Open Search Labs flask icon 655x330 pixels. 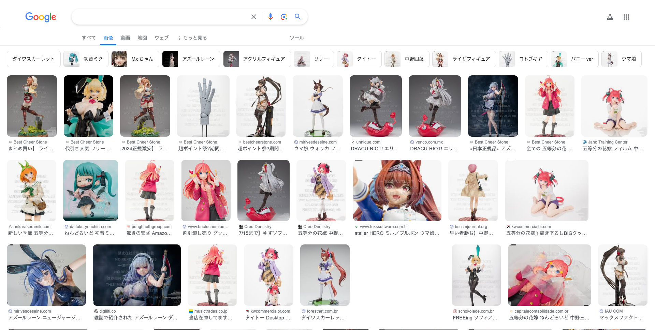point(610,17)
